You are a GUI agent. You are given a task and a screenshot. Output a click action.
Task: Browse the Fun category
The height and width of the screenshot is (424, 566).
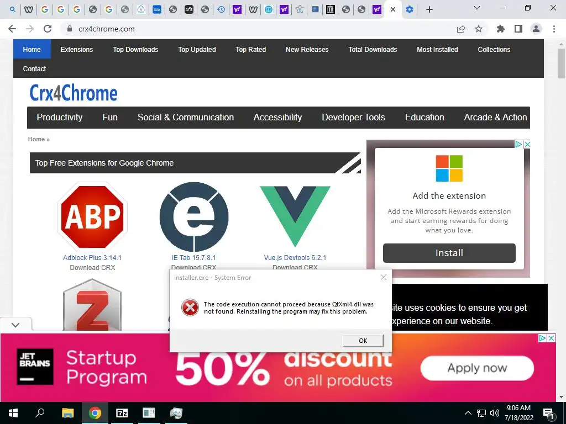coord(110,117)
